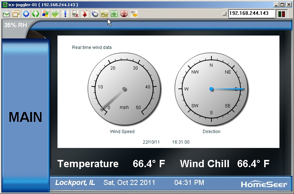
Task: Click the 22/10/11 date stamp
Action: click(x=151, y=142)
